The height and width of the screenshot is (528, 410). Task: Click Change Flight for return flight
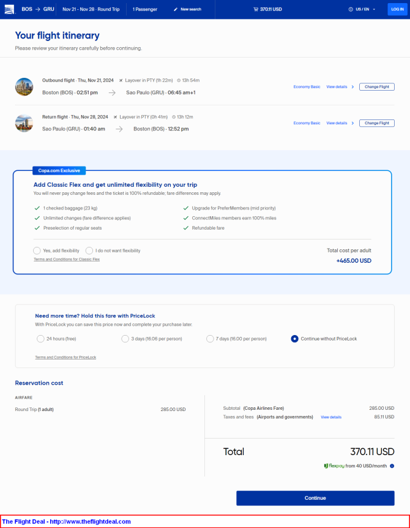coord(377,123)
